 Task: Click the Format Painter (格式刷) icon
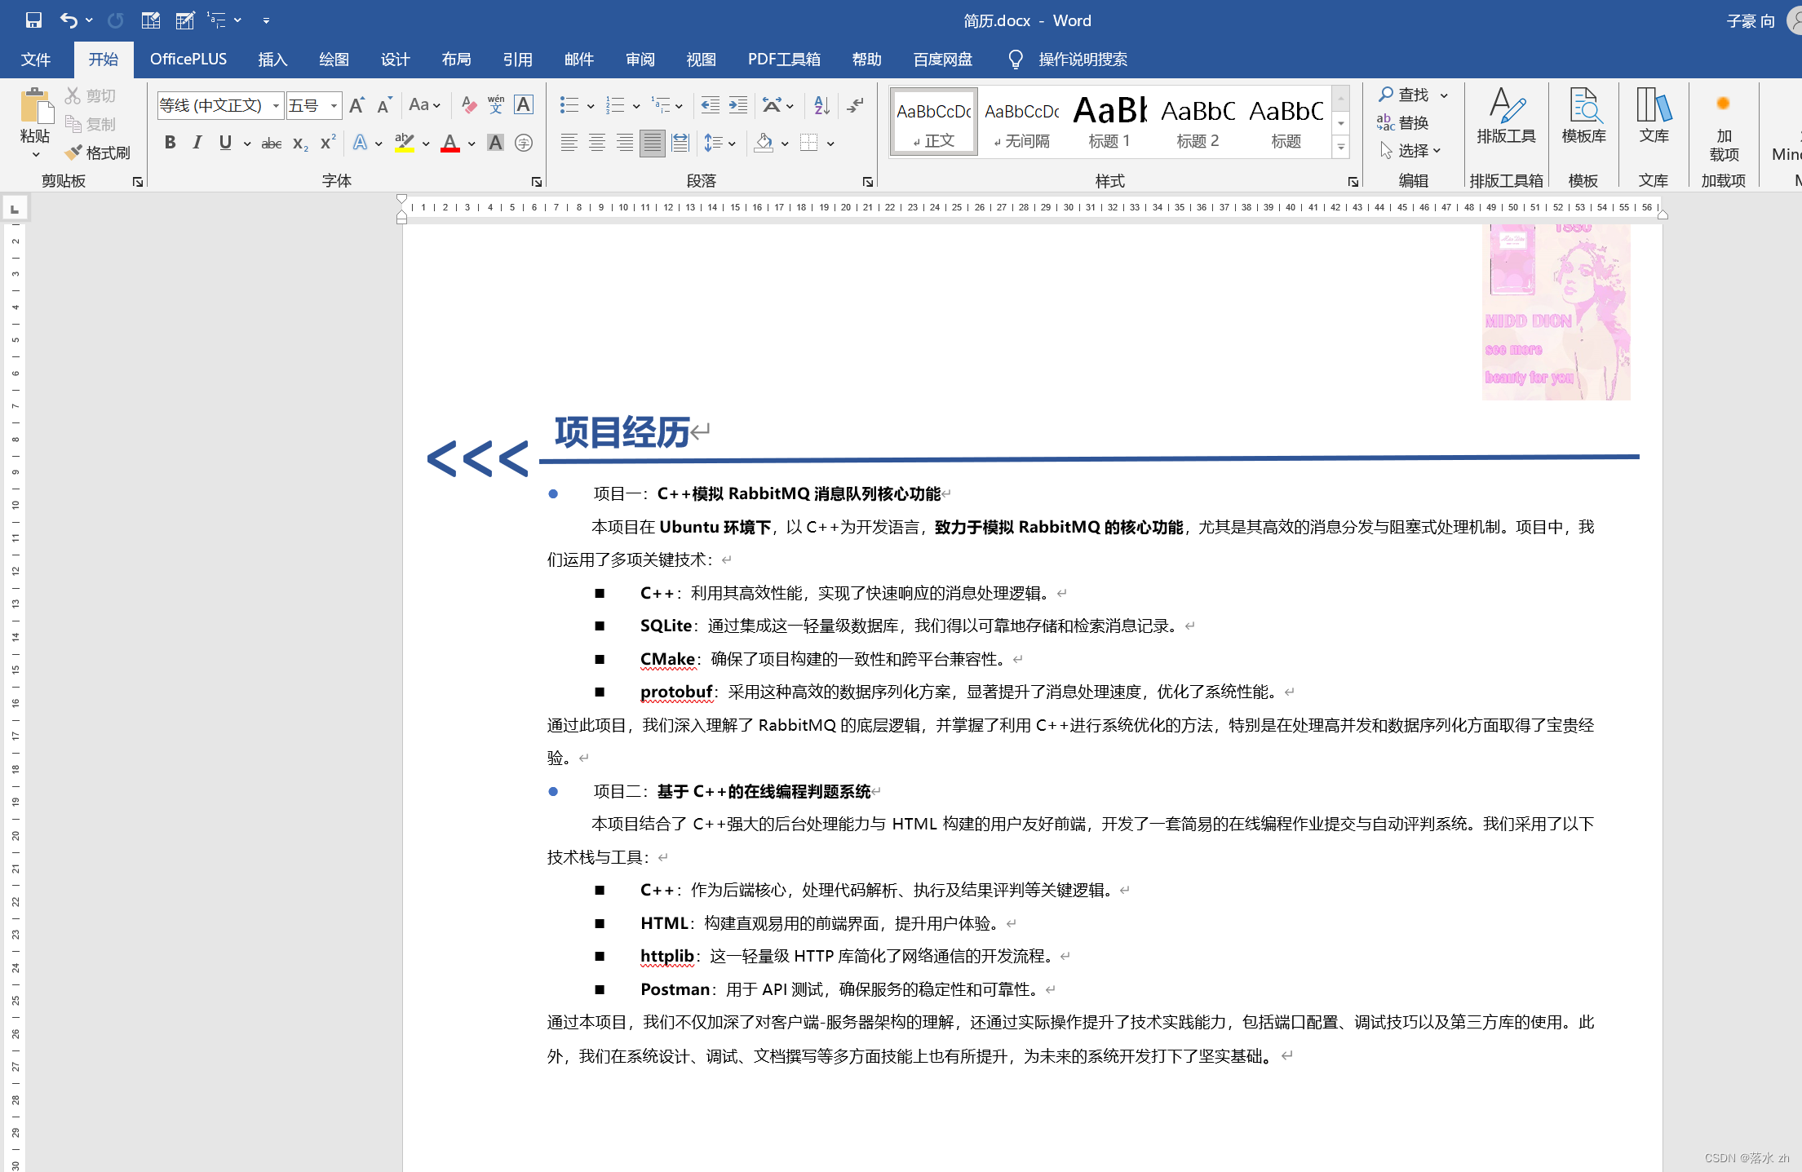coord(73,153)
